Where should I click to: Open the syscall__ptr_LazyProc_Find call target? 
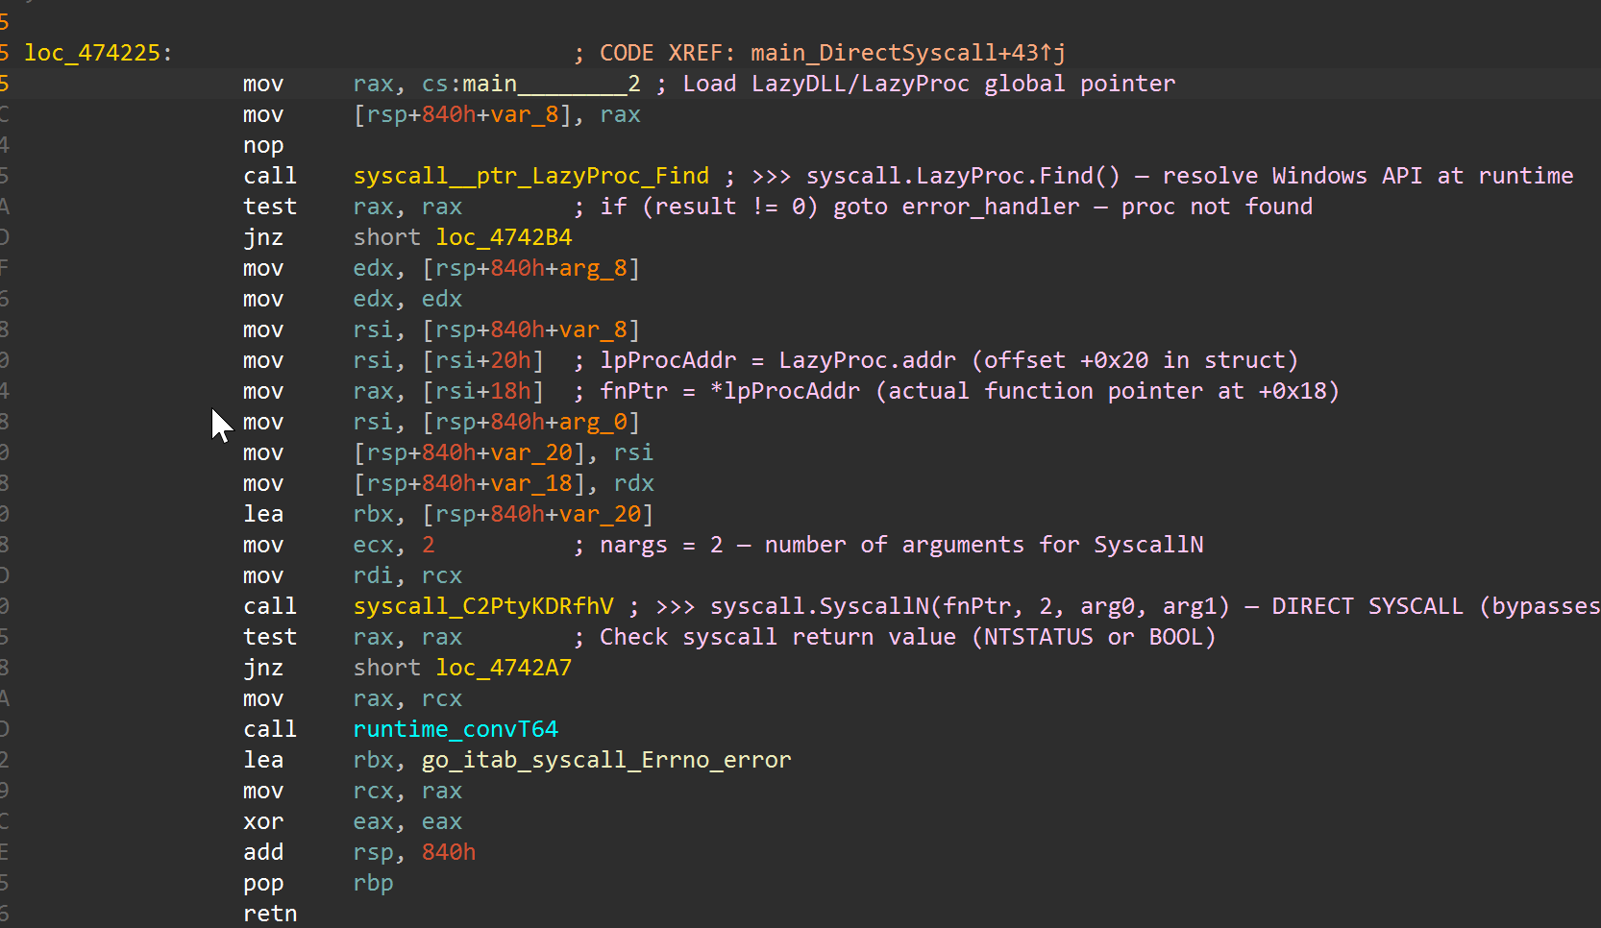(x=530, y=176)
